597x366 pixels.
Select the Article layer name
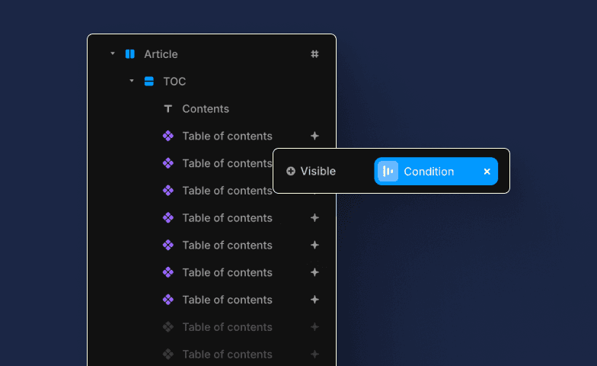(161, 54)
